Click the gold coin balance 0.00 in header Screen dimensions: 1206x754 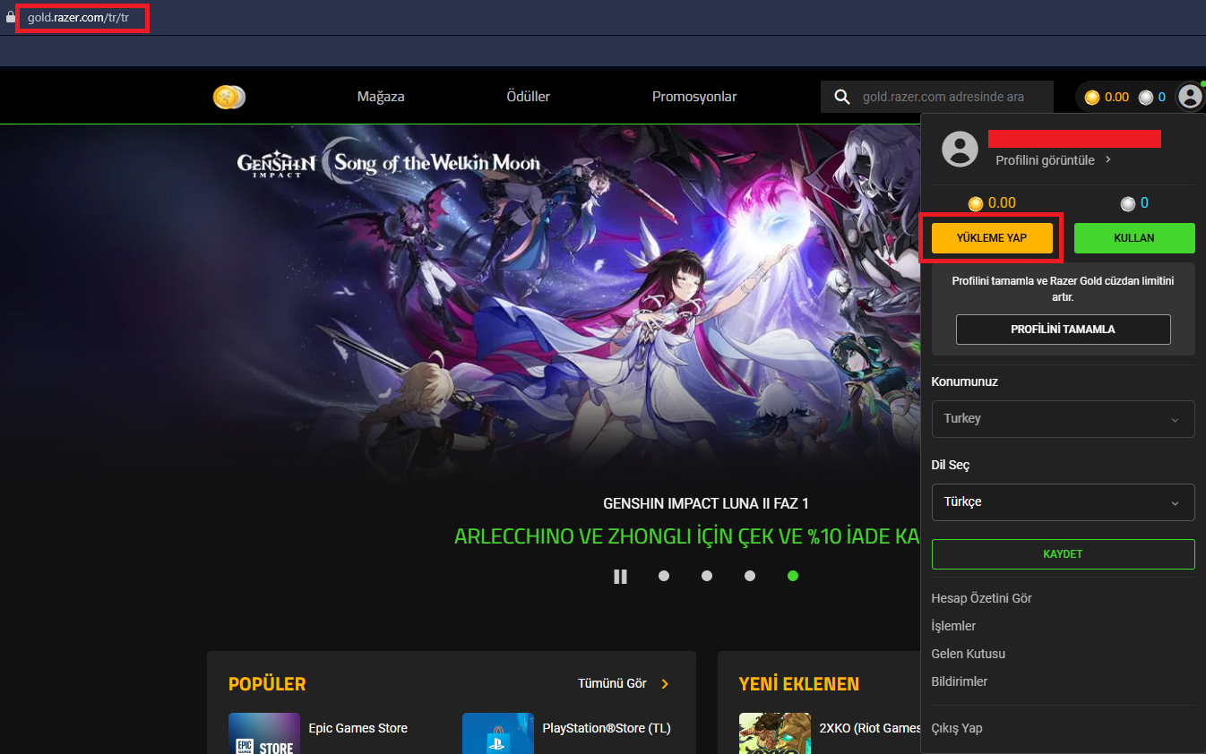click(x=1107, y=97)
